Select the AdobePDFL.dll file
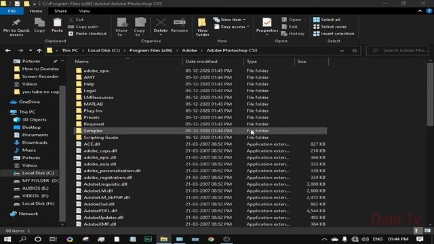The image size is (434, 244). [100, 211]
